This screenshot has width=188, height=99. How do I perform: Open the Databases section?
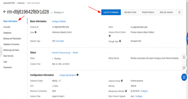7,33
